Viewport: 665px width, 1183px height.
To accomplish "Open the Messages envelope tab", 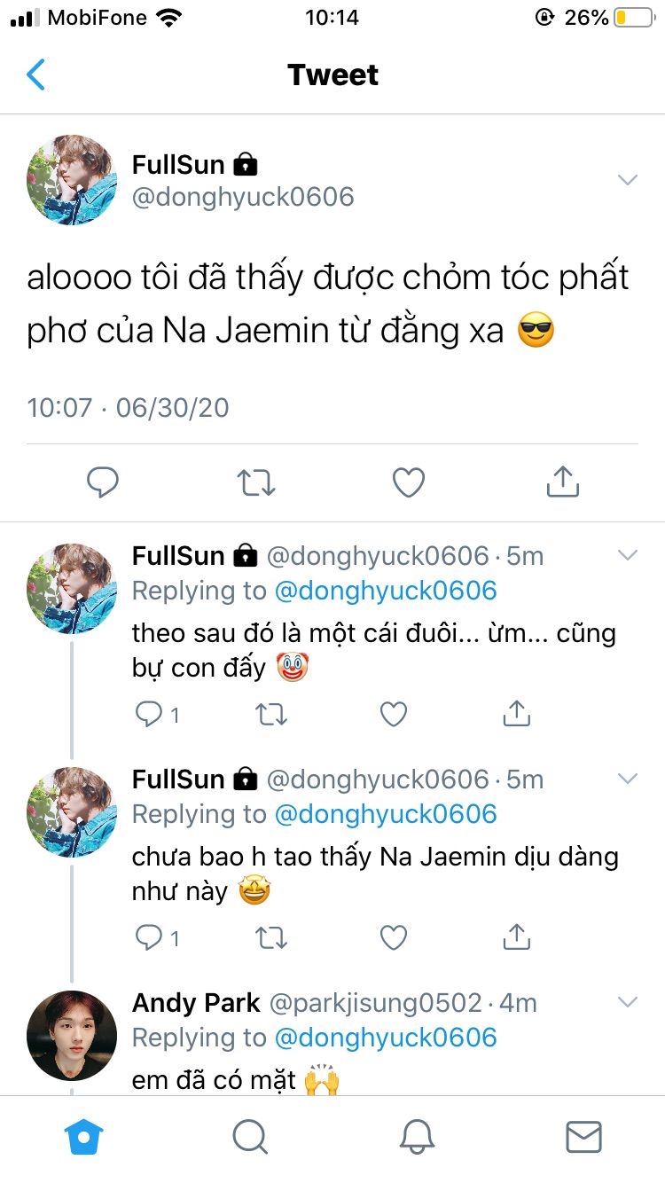I will (x=583, y=1136).
